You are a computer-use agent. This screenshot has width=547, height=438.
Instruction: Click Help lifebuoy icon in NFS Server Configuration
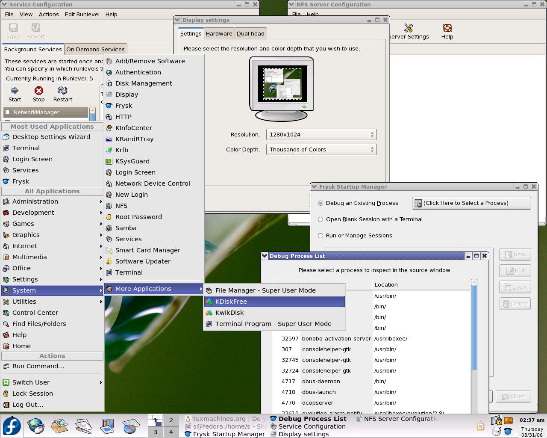point(447,28)
